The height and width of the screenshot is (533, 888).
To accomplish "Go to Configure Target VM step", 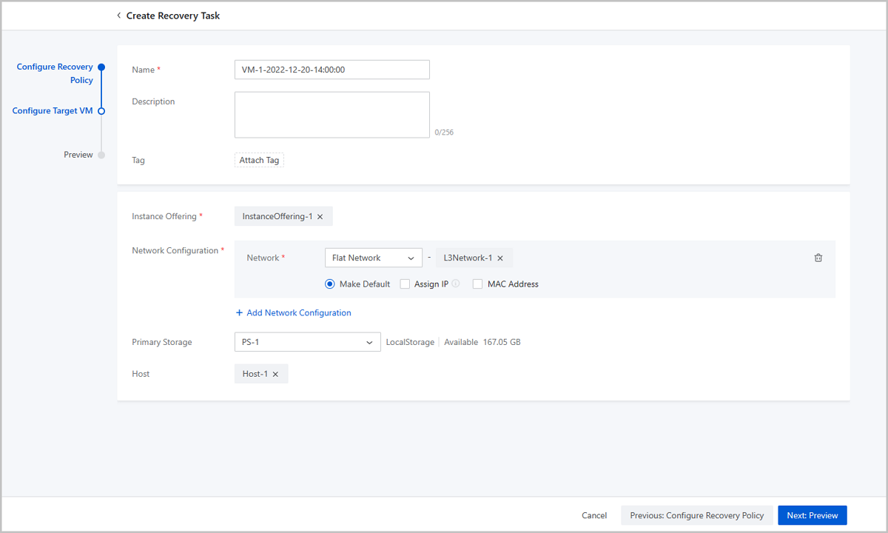I will point(53,110).
